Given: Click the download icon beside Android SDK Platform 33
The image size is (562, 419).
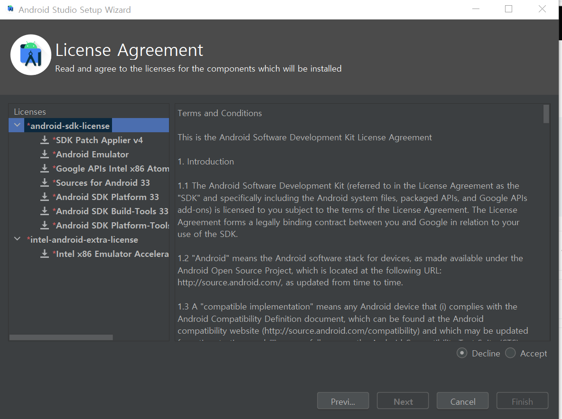Looking at the screenshot, I should click(45, 197).
